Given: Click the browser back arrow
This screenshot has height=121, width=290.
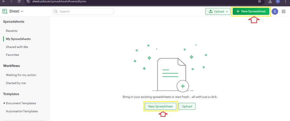Looking at the screenshot, I should pyautogui.click(x=4, y=2).
